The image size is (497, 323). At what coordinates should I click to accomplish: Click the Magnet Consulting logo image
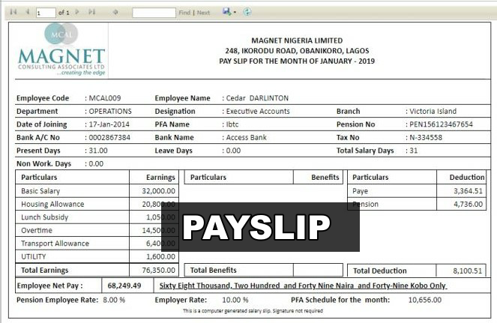61,49
